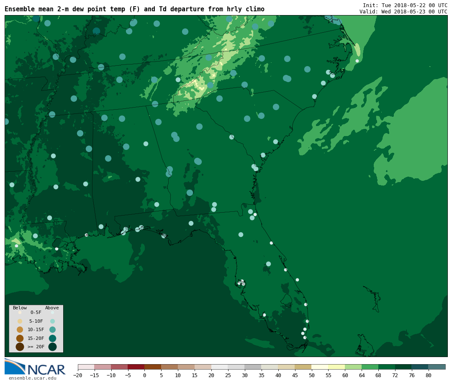Click the Valid: Wed 2018-05-23 00 UTC text
The image size is (452, 383).
pyautogui.click(x=403, y=12)
